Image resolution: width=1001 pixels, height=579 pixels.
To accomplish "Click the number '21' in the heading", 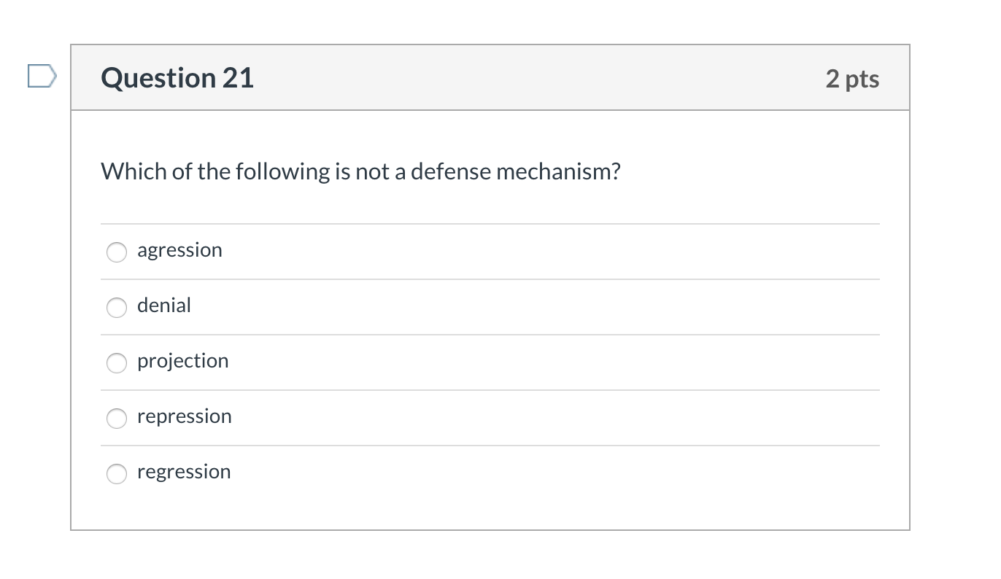I will [238, 78].
